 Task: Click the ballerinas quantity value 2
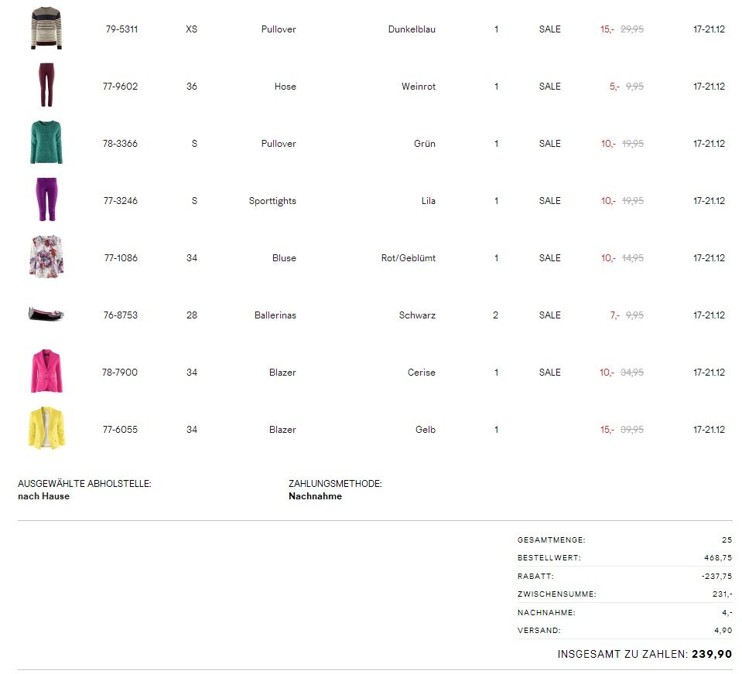[496, 315]
